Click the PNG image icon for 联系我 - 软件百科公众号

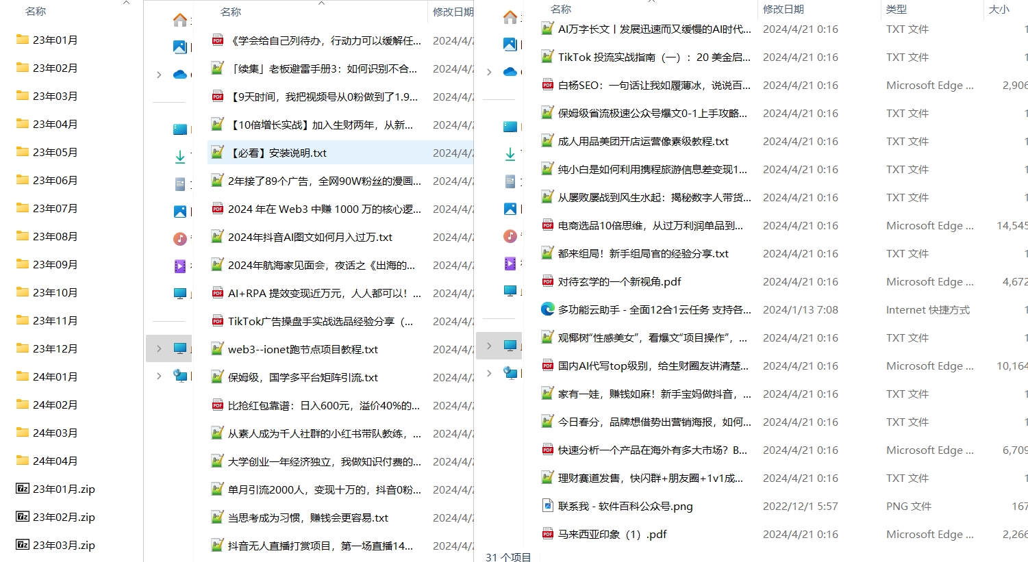pos(547,506)
